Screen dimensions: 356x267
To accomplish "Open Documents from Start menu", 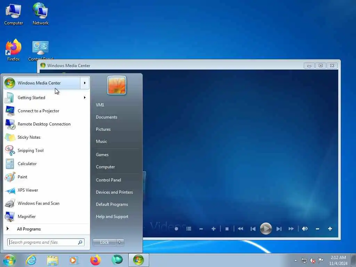I will tap(106, 117).
